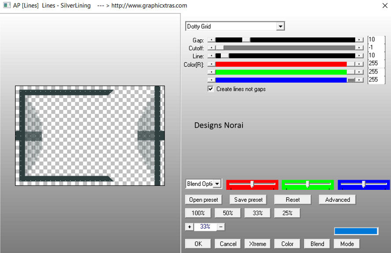Click the Cutoff value field showing -1
Screen dimensions: 391x253
point(376,47)
